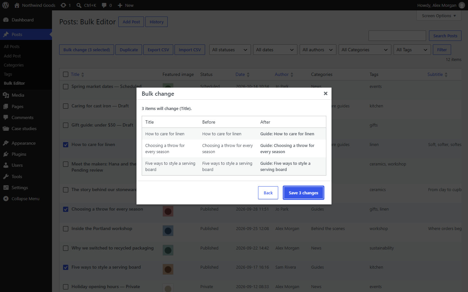Viewport: 468px width, 292px height.
Task: Open the Appearance brush icon
Action: coord(6,143)
